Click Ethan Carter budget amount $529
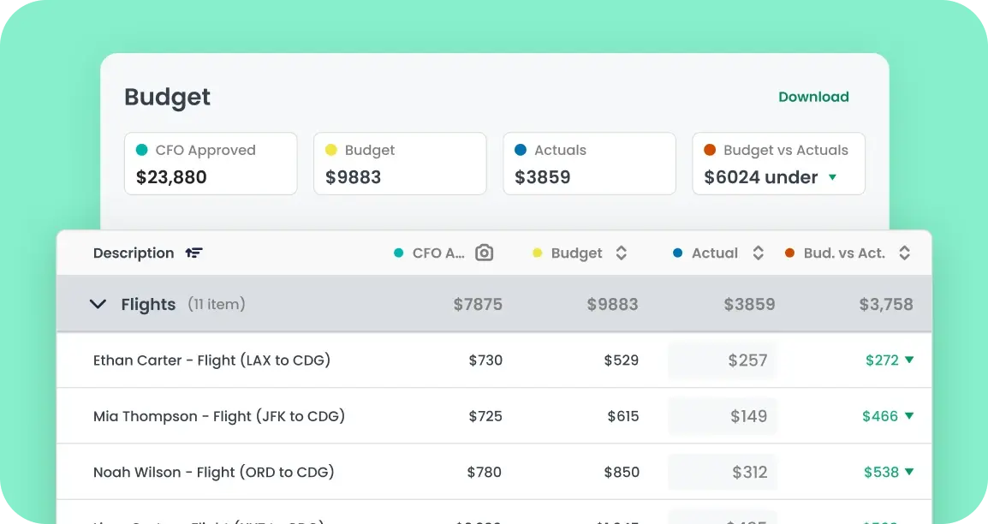 [x=622, y=360]
